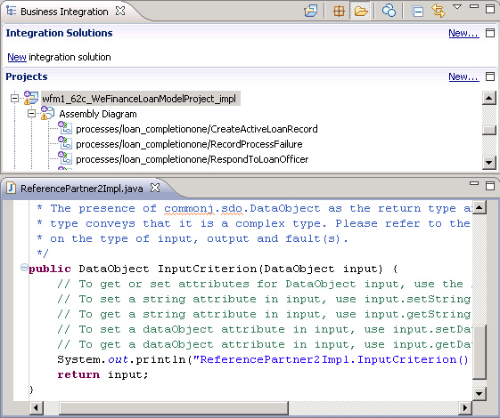
Task: Click editor horizontal scroll right arrow
Action: [464, 408]
